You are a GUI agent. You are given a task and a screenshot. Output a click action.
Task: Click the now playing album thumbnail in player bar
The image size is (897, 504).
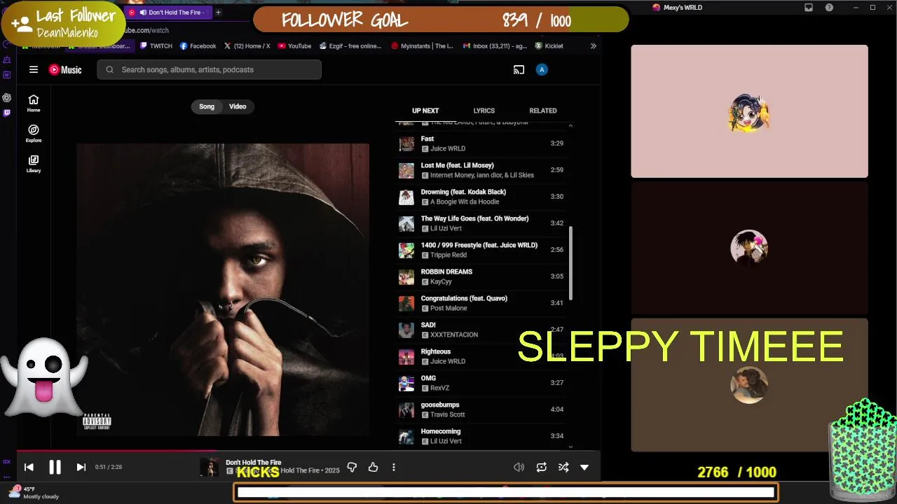[209, 467]
